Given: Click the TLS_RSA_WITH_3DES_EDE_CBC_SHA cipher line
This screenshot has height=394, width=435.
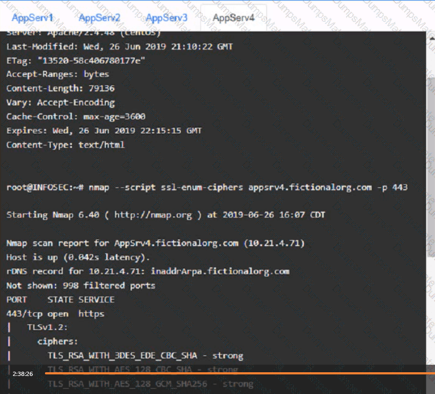Looking at the screenshot, I should (145, 355).
